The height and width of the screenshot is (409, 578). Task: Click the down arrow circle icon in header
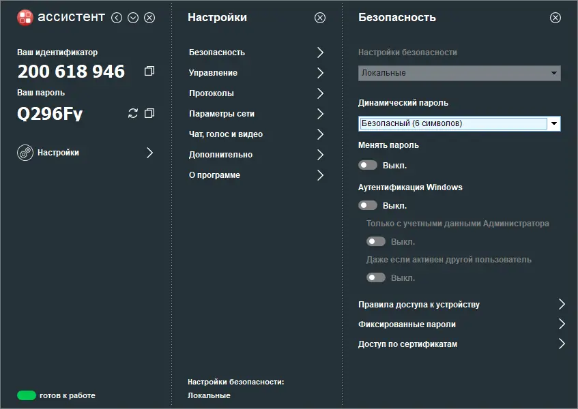point(133,18)
